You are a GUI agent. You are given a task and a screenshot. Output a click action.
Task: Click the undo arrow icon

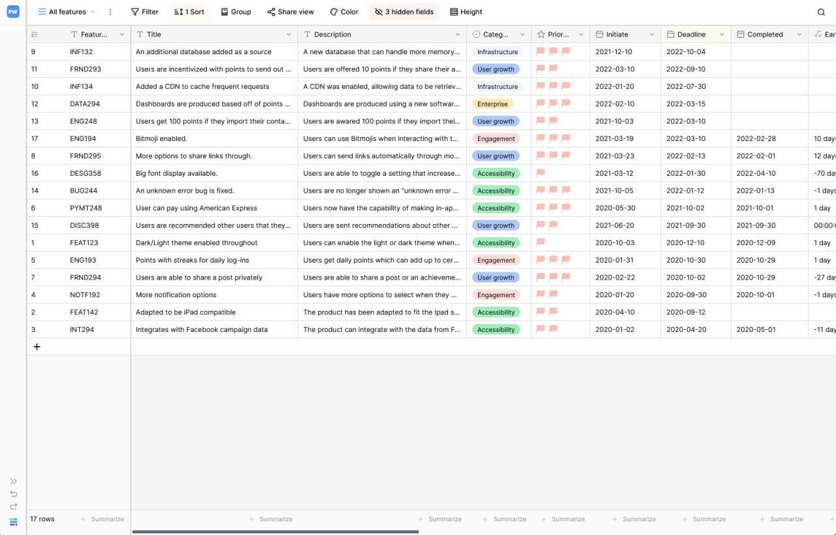click(14, 494)
